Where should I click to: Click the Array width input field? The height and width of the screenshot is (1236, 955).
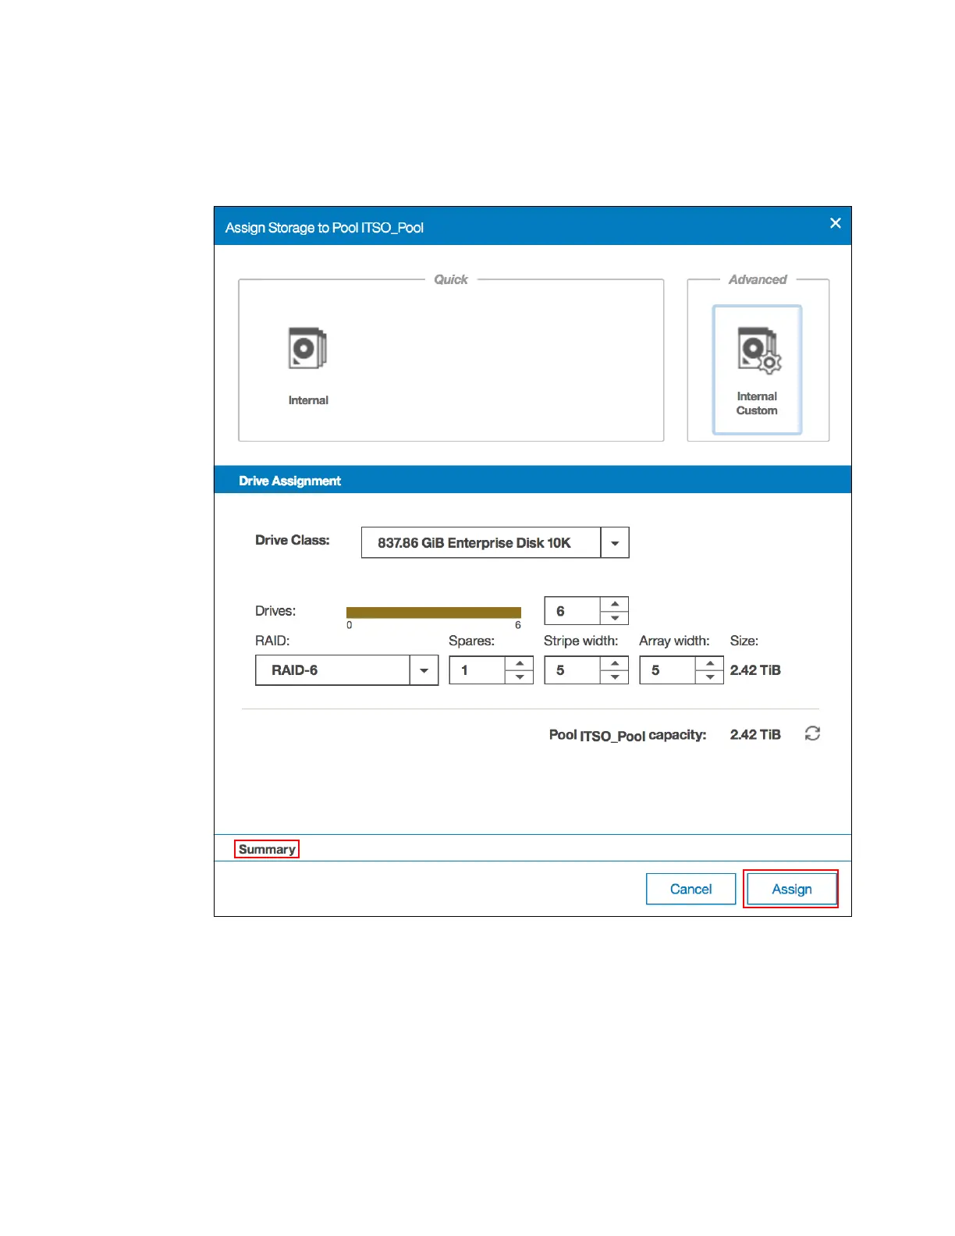[x=668, y=670]
